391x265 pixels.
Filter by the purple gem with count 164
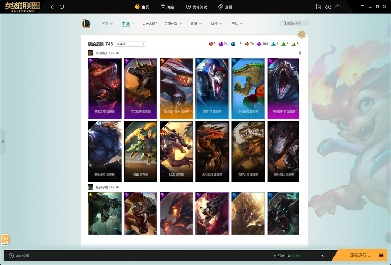pyautogui.click(x=259, y=44)
